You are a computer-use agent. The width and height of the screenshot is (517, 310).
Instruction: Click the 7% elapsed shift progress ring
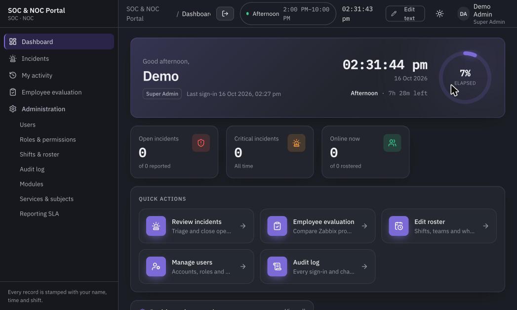click(465, 78)
